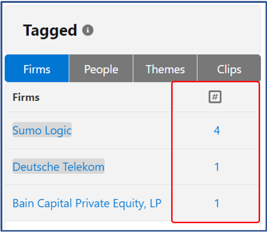Show the Clips tab
The image size is (267, 232).
[x=229, y=69]
